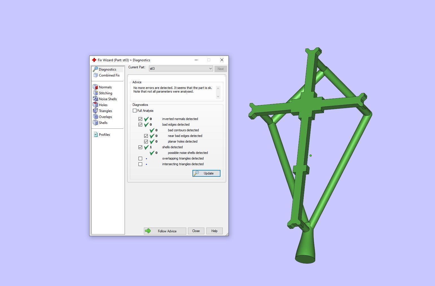Viewport: 435px width, 286px height.
Task: Click the Shells label in sidebar
Action: (x=103, y=123)
